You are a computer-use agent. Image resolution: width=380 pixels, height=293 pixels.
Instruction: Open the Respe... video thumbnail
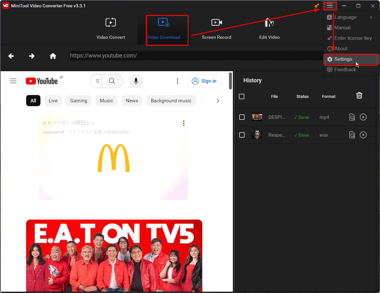[257, 135]
